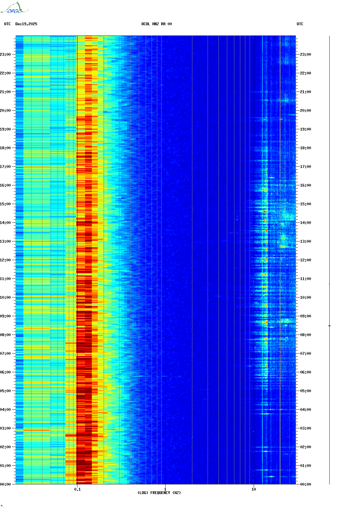Click the 04:00 label on the right axis
343x509 pixels.
coord(306,410)
